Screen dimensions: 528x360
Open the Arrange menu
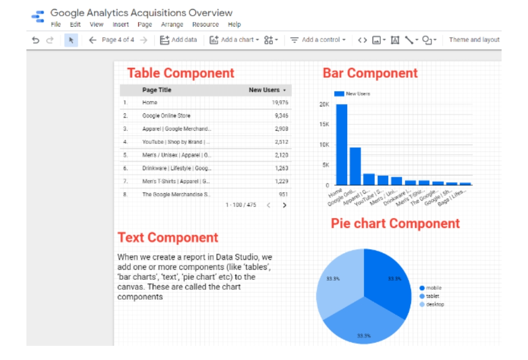[172, 24]
